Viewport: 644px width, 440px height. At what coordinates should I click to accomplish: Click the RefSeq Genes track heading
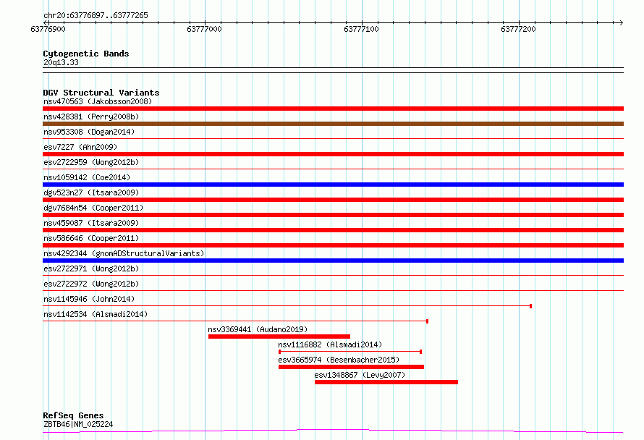click(x=73, y=416)
